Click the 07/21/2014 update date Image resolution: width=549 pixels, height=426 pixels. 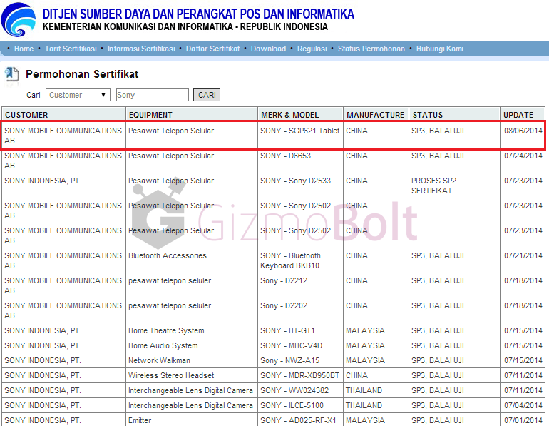[x=523, y=255]
